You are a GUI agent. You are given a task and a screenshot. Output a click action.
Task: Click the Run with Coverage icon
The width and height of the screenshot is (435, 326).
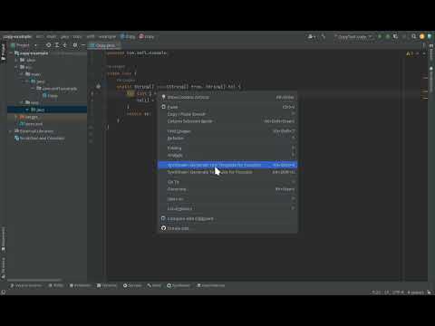point(395,37)
